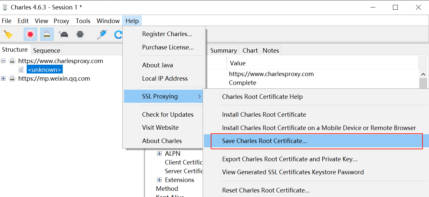429x197 pixels.
Task: Open the View menu
Action: (42, 21)
